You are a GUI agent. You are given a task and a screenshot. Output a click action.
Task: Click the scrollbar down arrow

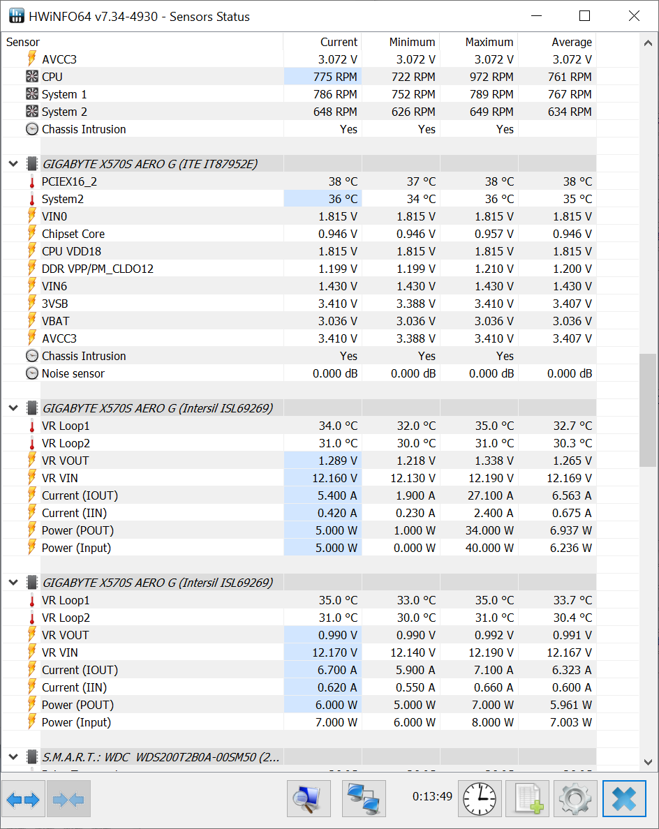[648, 762]
